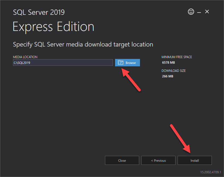Minimize the SQL Server installer window
224x177 pixels.
(x=199, y=12)
